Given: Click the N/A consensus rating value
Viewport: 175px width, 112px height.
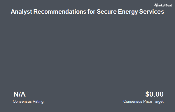Looking at the screenshot, I should click(x=20, y=94).
